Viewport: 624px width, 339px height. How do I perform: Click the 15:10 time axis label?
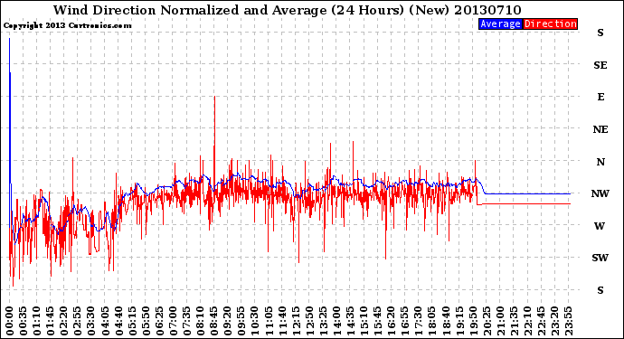pos(364,321)
